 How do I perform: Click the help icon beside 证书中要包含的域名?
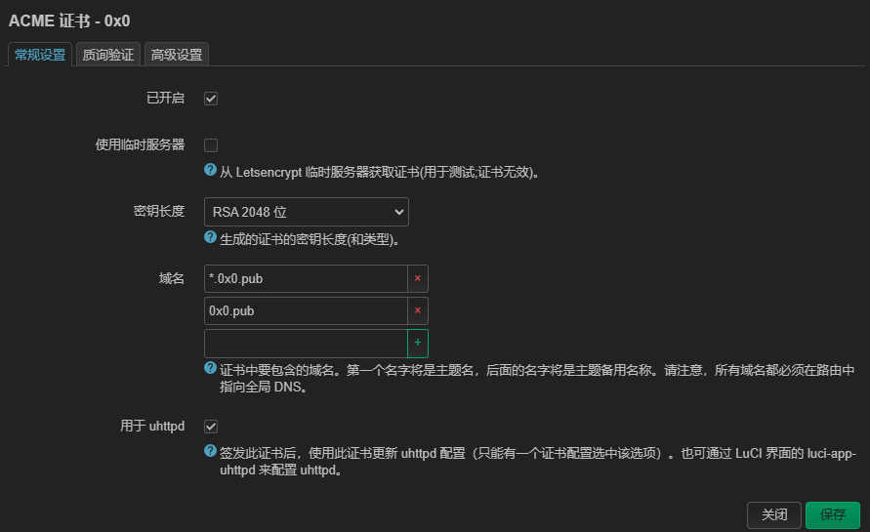(210, 368)
